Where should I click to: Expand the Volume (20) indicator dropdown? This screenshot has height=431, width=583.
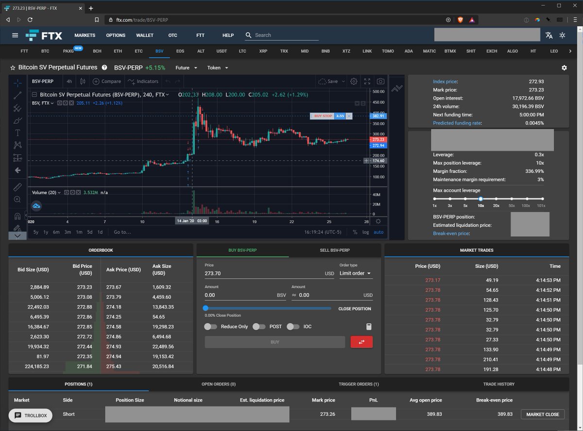pos(59,193)
